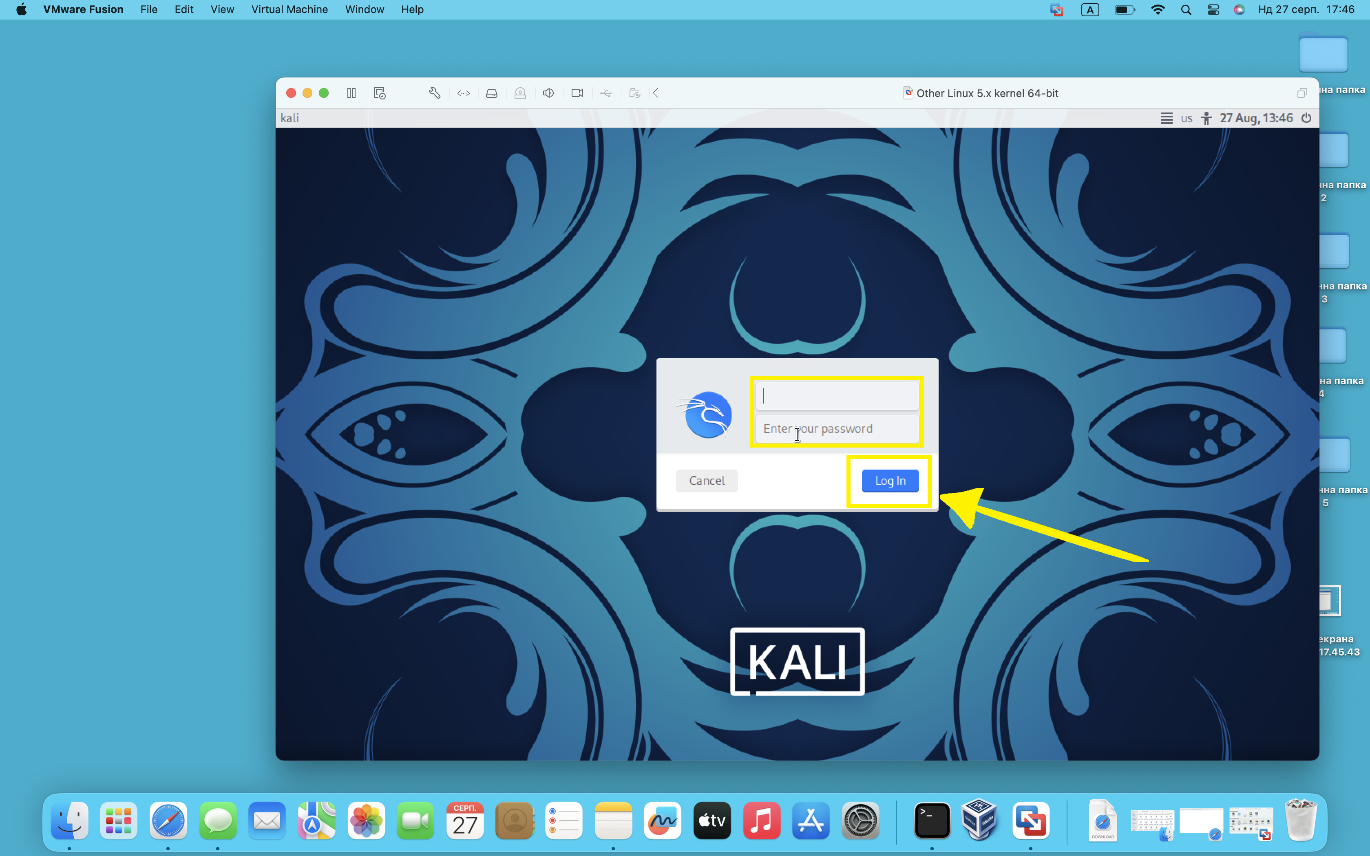The height and width of the screenshot is (856, 1370).
Task: Open Kali accessibility menu icon
Action: [x=1206, y=118]
